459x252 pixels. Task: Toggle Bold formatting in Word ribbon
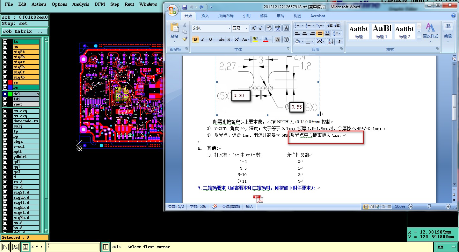[x=195, y=39]
